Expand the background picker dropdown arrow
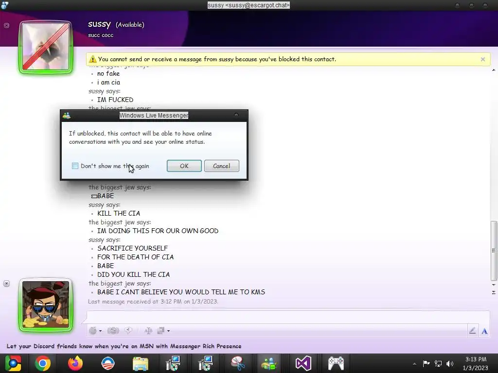Screen dimensions: 498x373 168,331
